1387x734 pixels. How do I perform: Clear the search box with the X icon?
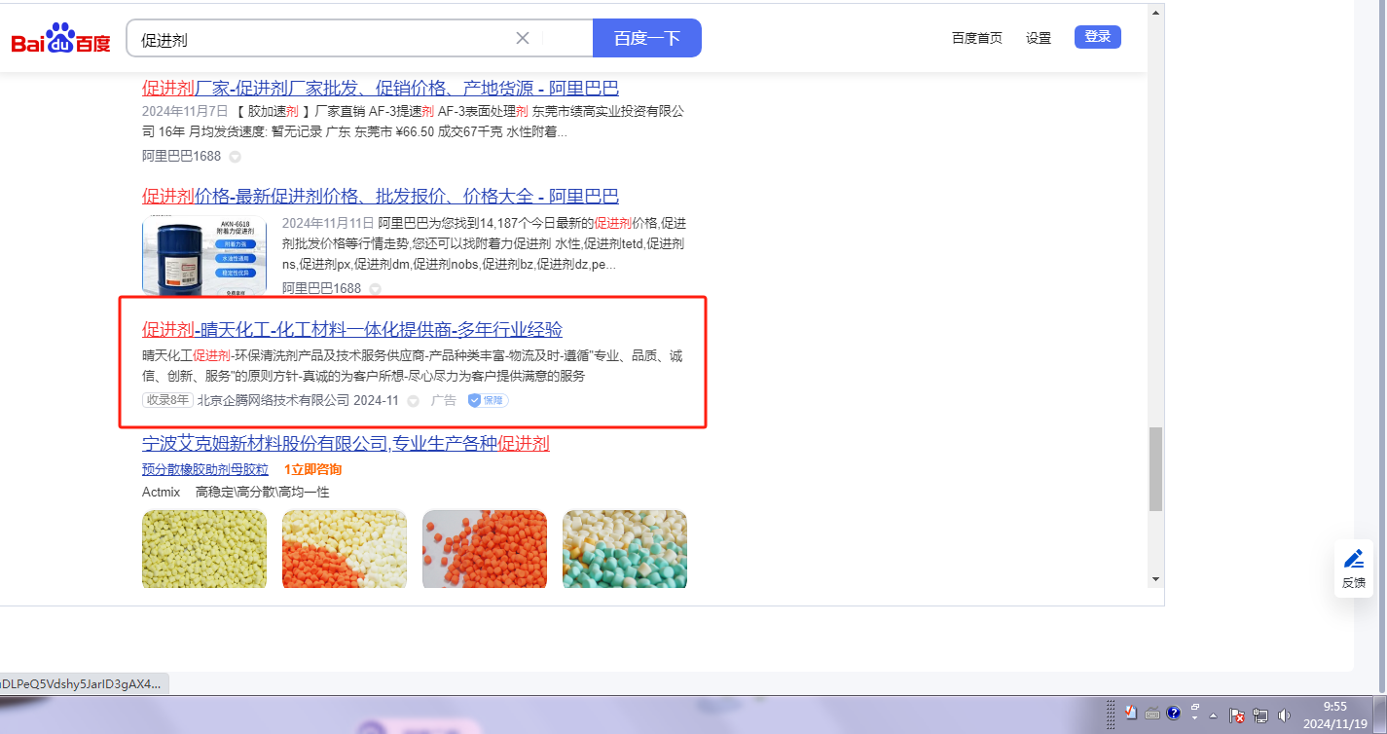point(523,38)
